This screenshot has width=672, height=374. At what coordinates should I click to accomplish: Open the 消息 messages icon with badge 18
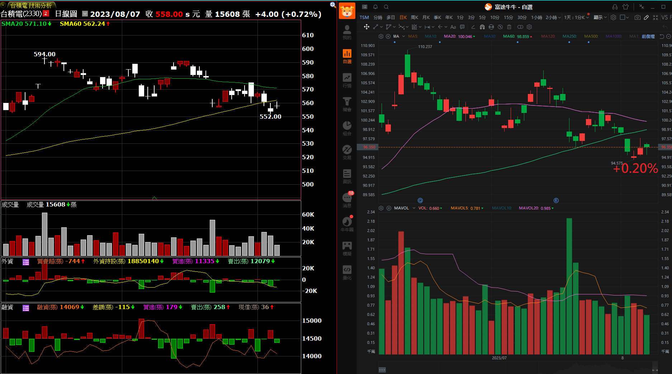coord(347,200)
